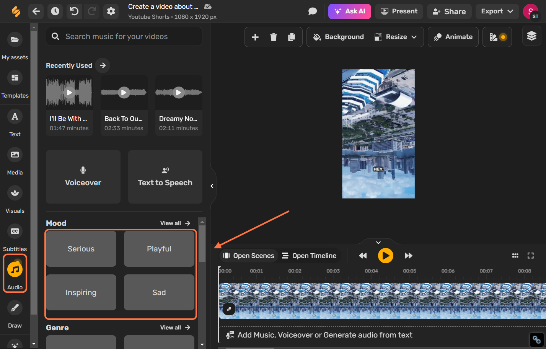Start a Voiceover recording
This screenshot has height=349, width=546.
(83, 177)
